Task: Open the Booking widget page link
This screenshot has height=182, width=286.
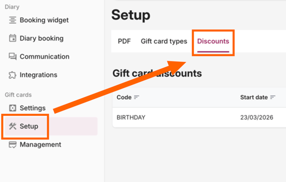Action: tap(44, 20)
